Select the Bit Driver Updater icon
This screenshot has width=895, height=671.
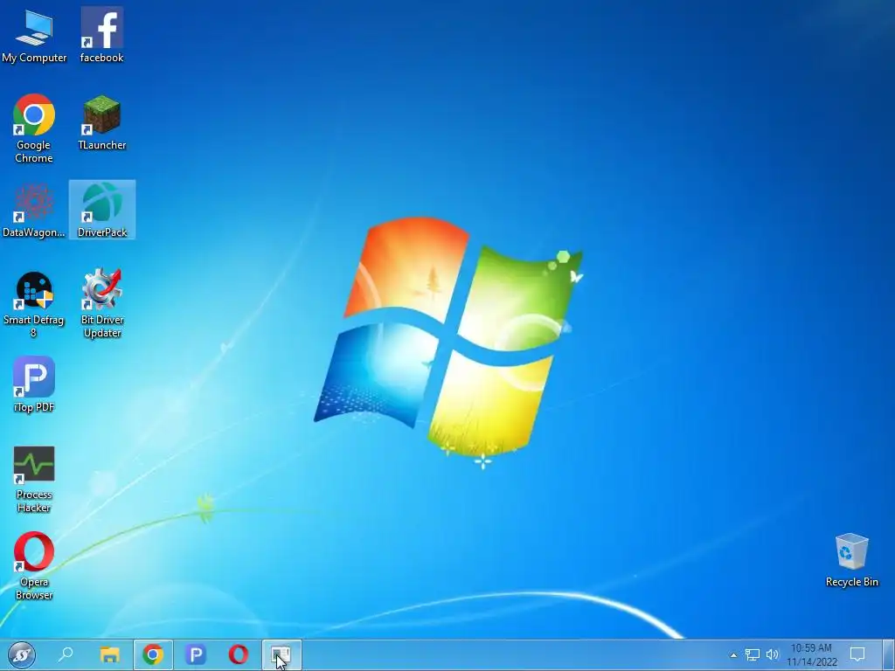tap(102, 303)
